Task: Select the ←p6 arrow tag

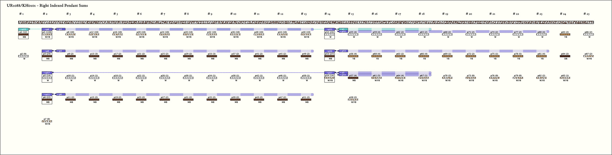Action: (61, 94)
